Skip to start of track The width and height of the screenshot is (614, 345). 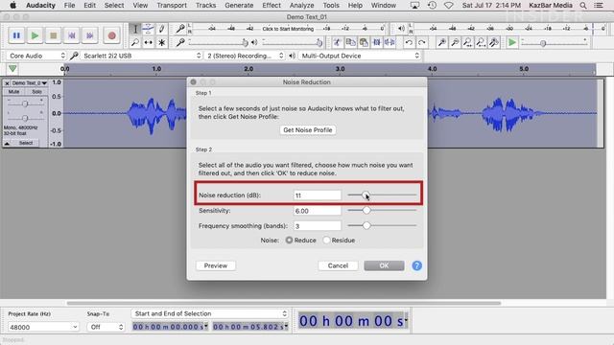coord(72,35)
